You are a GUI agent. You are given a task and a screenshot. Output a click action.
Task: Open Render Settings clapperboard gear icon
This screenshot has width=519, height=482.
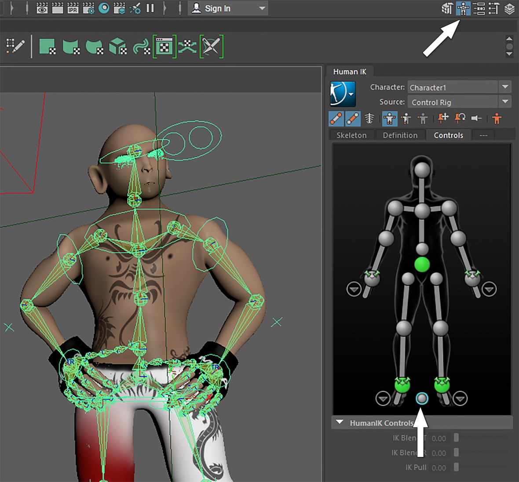88,8
